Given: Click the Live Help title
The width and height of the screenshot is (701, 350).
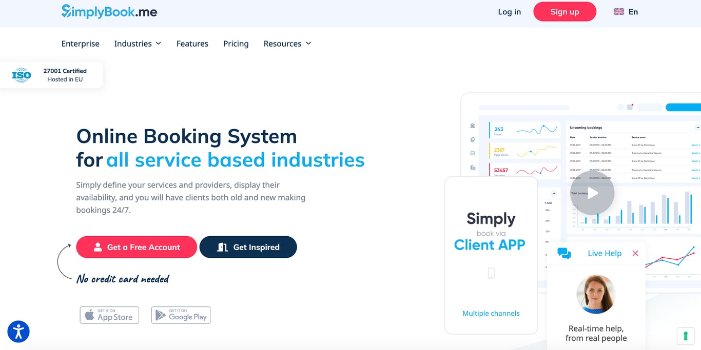Looking at the screenshot, I should click(605, 253).
